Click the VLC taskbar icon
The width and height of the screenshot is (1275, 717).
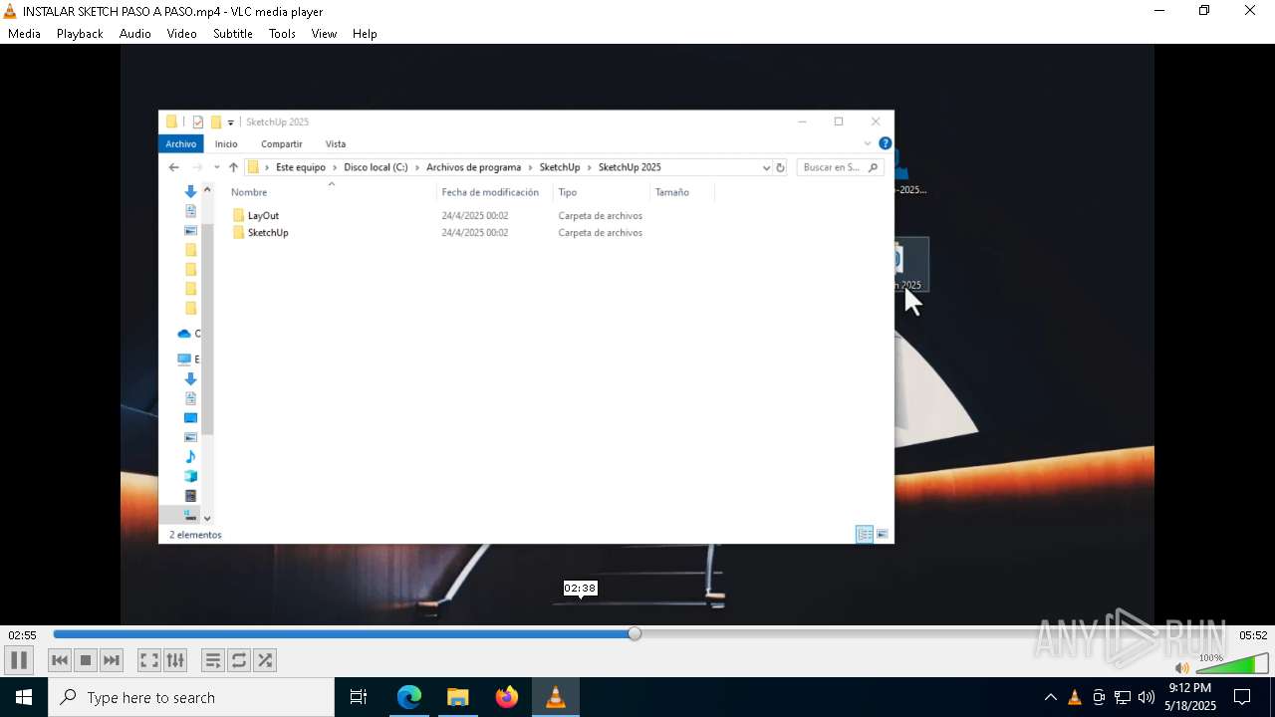tap(556, 697)
